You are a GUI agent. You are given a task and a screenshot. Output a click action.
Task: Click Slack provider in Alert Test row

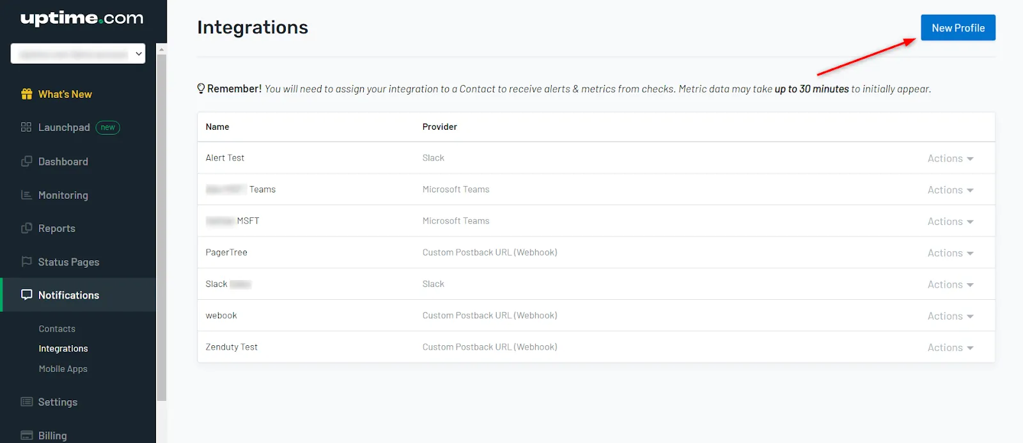[433, 158]
